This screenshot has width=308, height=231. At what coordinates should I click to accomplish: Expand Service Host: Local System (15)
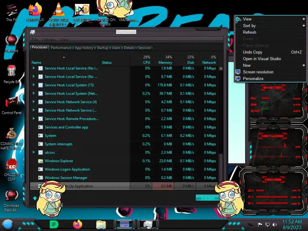point(33,85)
